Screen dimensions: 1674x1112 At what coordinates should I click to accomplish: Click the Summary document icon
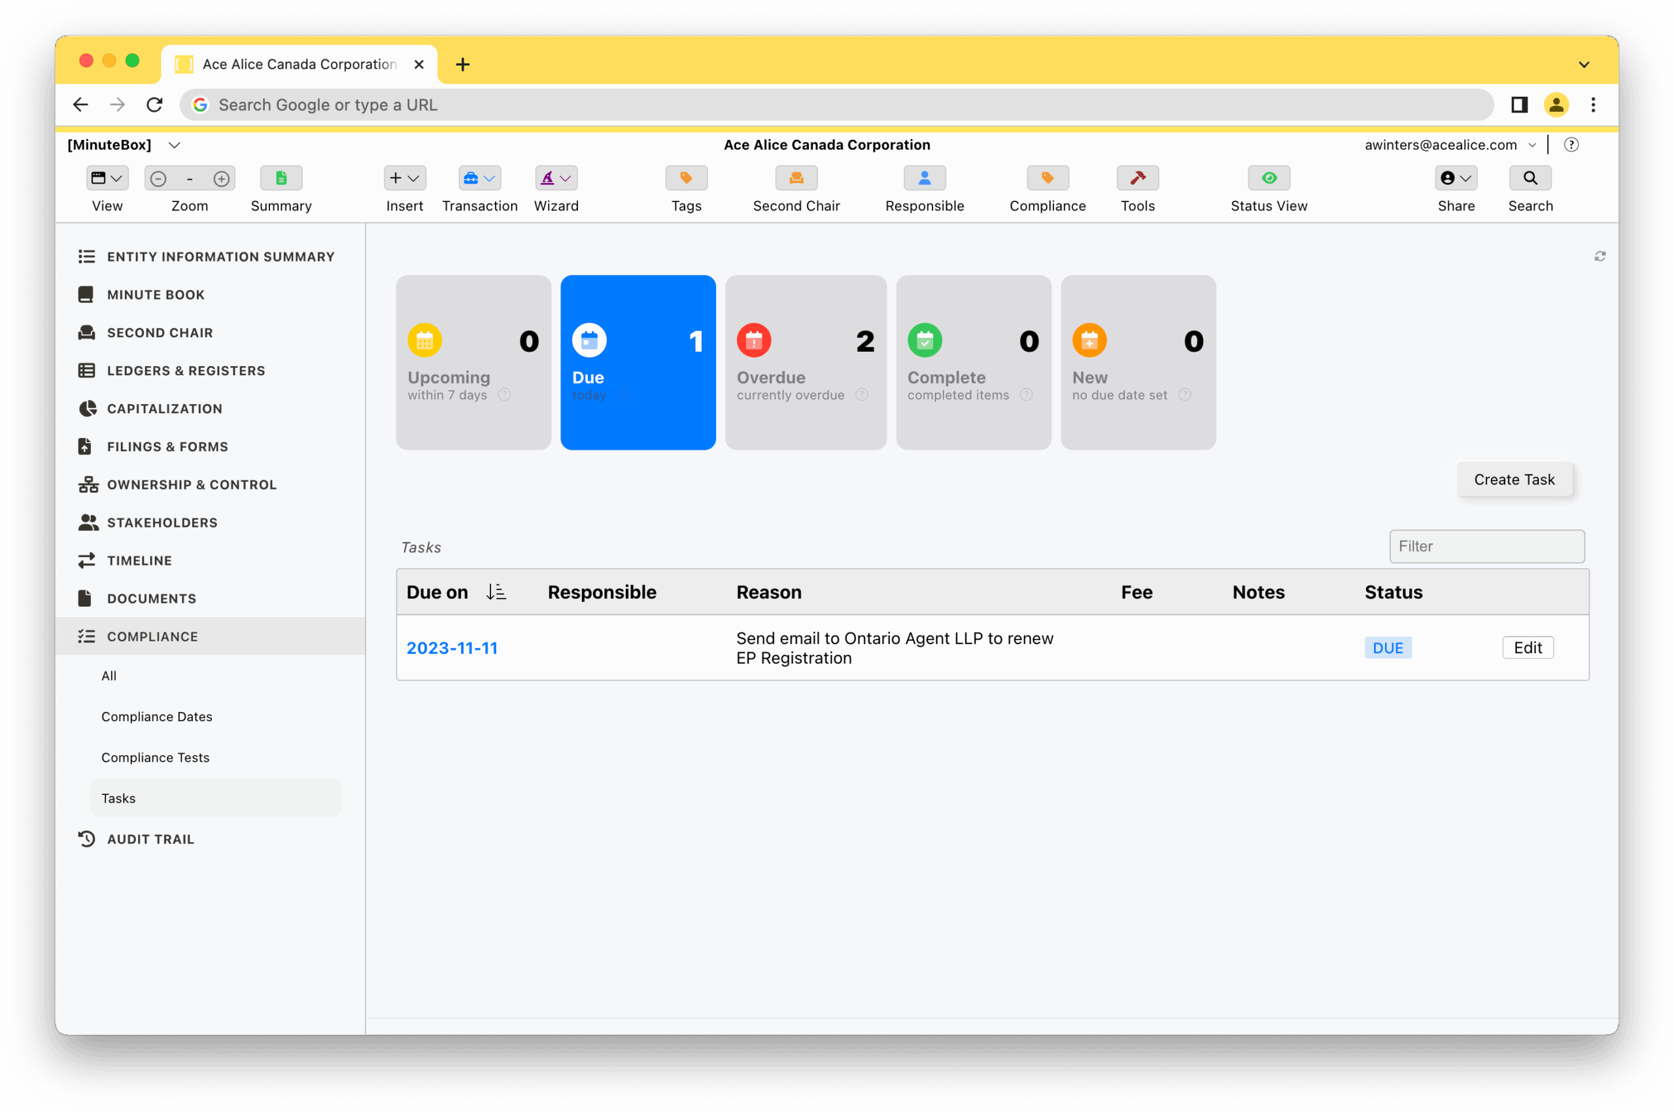281,178
